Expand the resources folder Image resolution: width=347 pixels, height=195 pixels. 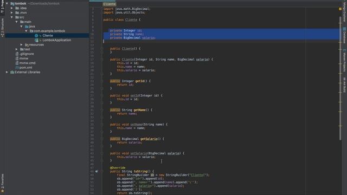click(22, 44)
